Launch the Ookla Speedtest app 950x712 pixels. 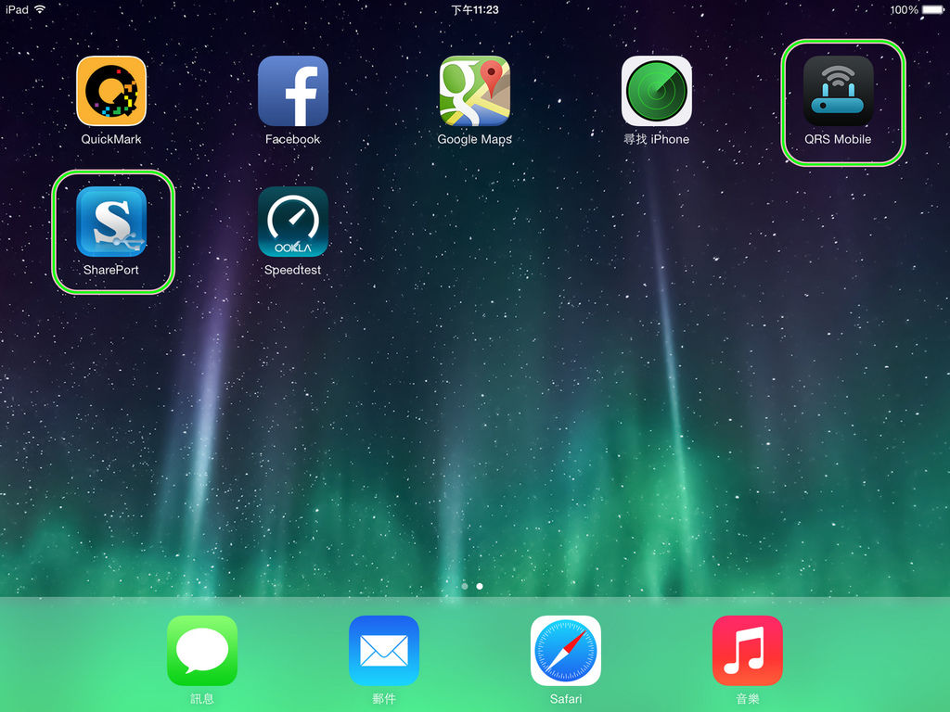(293, 222)
